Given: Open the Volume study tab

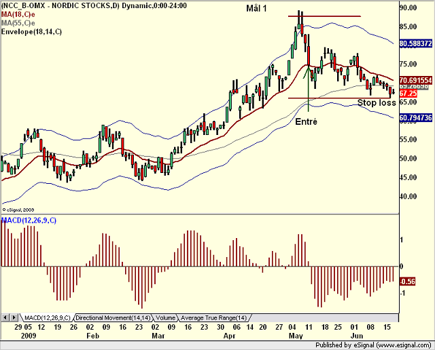Looking at the screenshot, I should coord(165,318).
